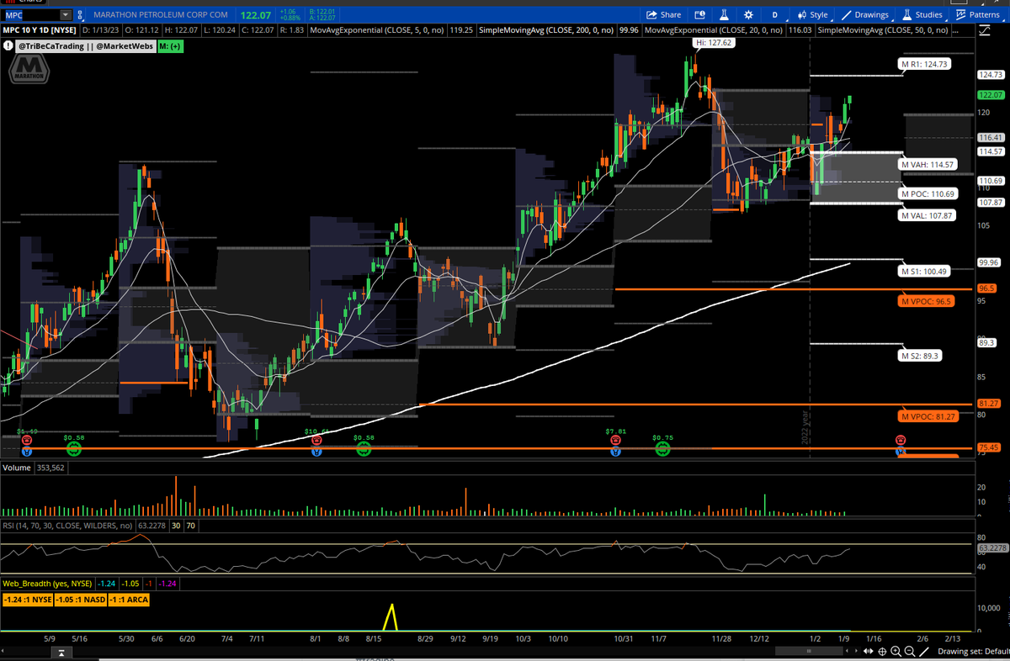This screenshot has height=661, width=1010.
Task: Click the symbol link chain icon beside MPC
Action: click(x=80, y=14)
